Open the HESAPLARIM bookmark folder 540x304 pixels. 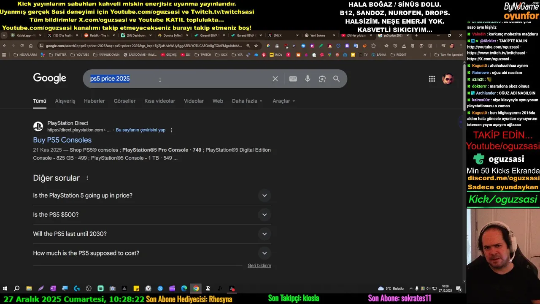(25, 54)
